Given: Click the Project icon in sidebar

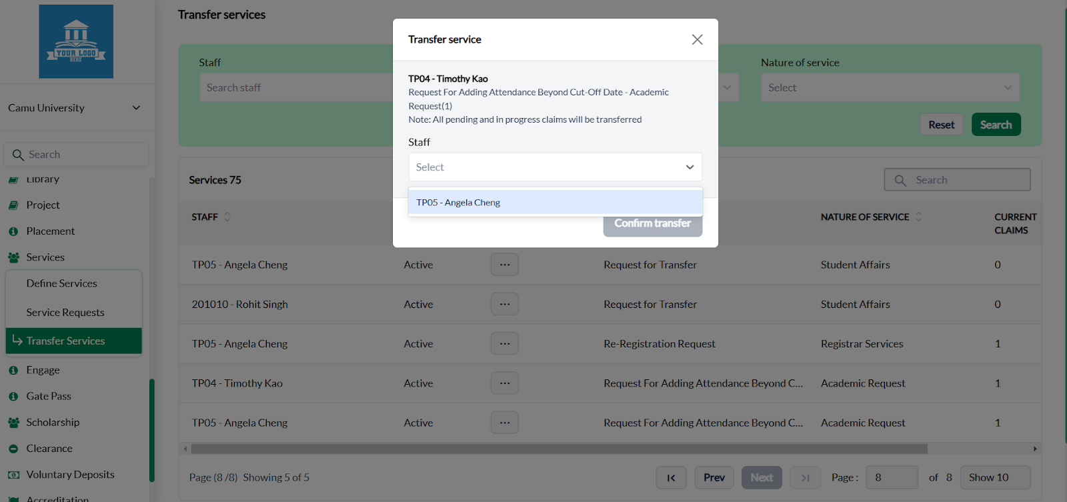Looking at the screenshot, I should [x=13, y=205].
